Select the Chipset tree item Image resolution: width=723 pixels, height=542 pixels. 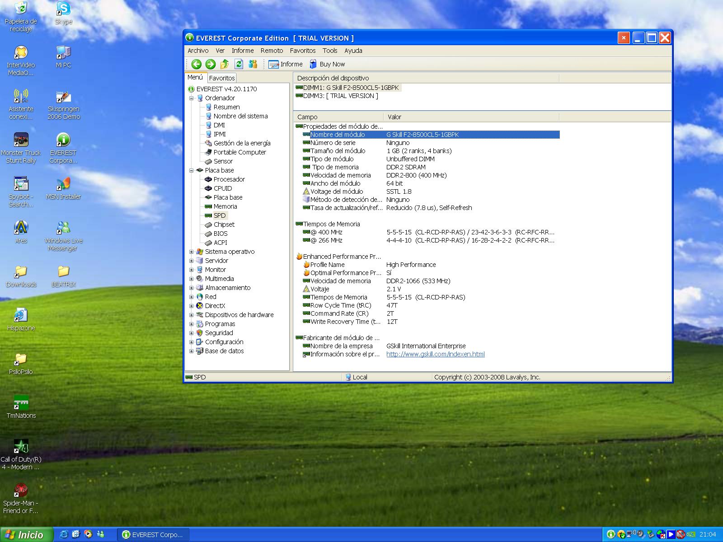coord(224,224)
